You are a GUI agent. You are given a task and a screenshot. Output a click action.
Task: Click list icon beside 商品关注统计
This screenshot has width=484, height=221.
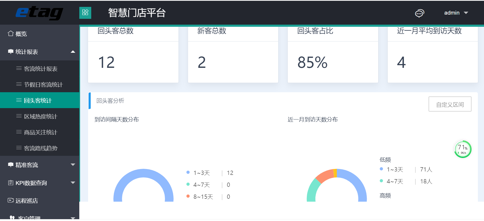(19, 132)
